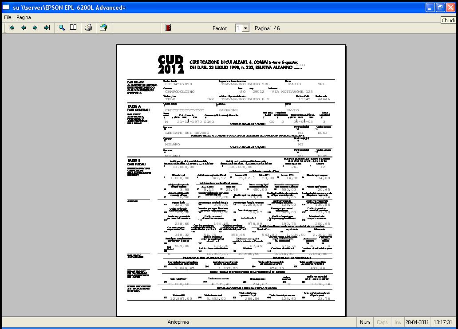The height and width of the screenshot is (329, 458).
Task: Open the File menu
Action: click(x=8, y=18)
